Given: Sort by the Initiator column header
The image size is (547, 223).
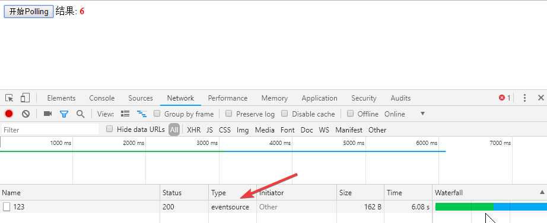Looking at the screenshot, I should [x=297, y=193].
